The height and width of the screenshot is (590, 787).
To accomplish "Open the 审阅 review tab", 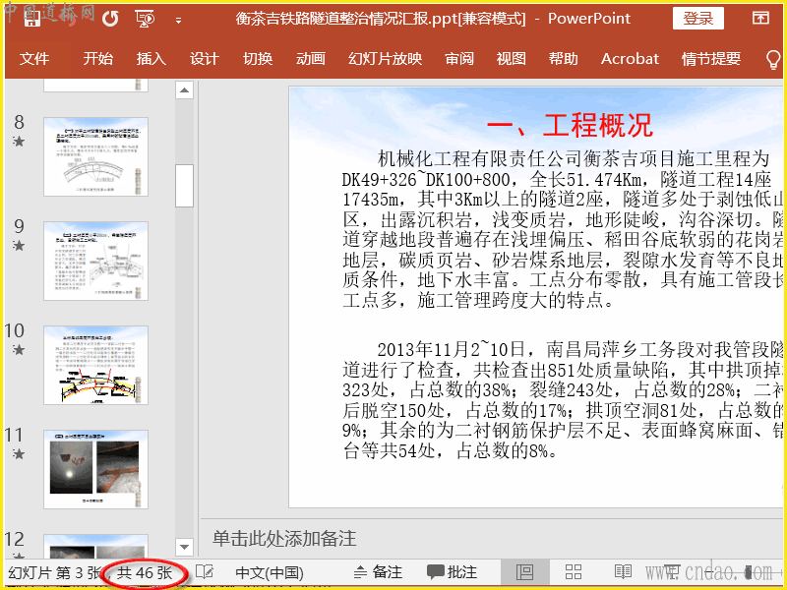I will pyautogui.click(x=459, y=59).
